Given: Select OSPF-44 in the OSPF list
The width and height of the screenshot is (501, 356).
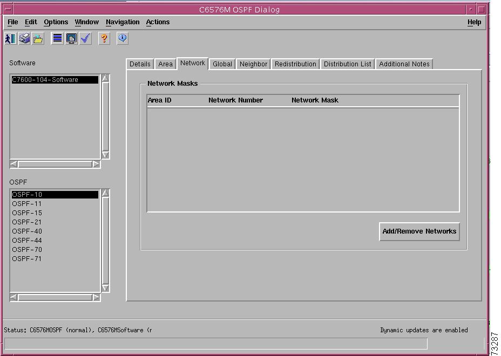Looking at the screenshot, I should [55, 241].
